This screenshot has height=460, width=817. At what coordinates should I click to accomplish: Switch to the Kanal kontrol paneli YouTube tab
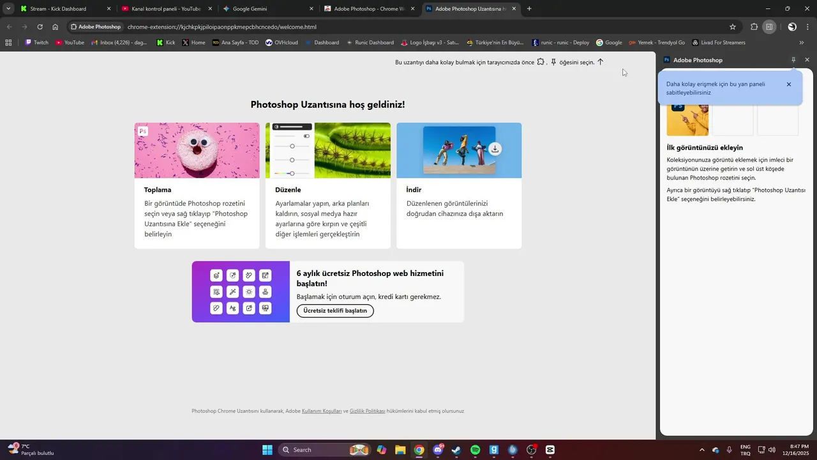click(166, 9)
